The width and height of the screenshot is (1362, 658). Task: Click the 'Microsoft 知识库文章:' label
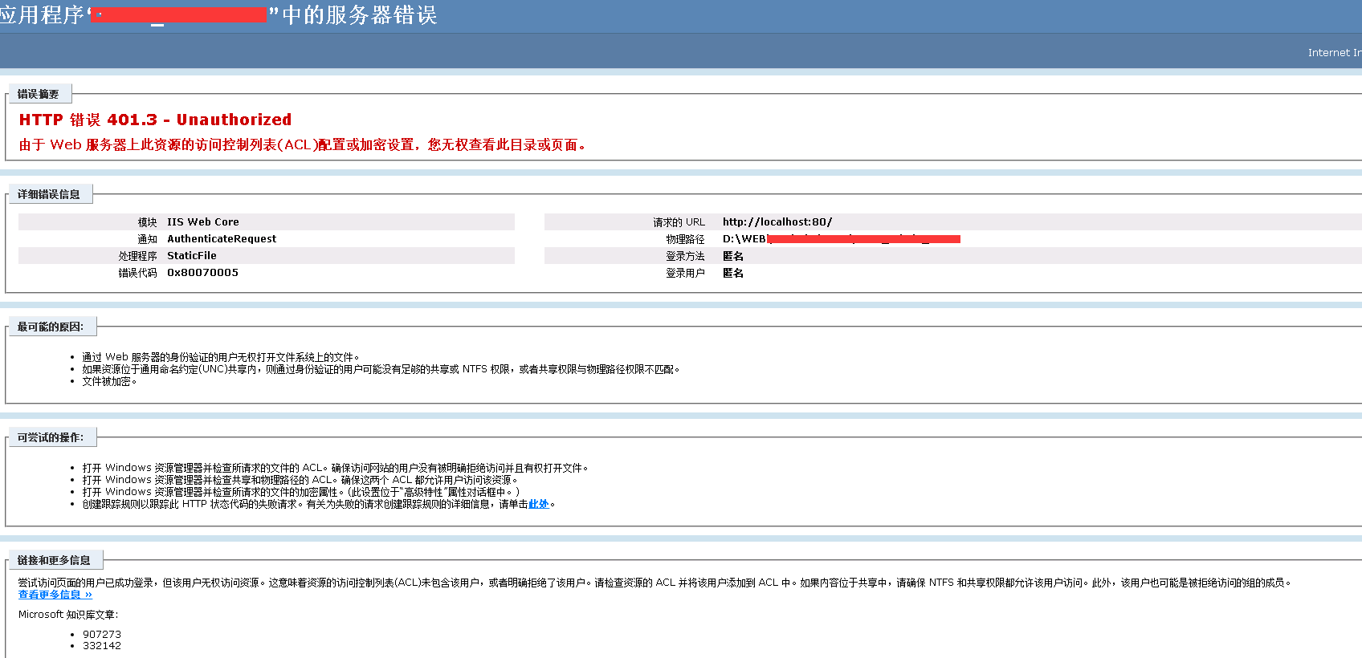[68, 615]
